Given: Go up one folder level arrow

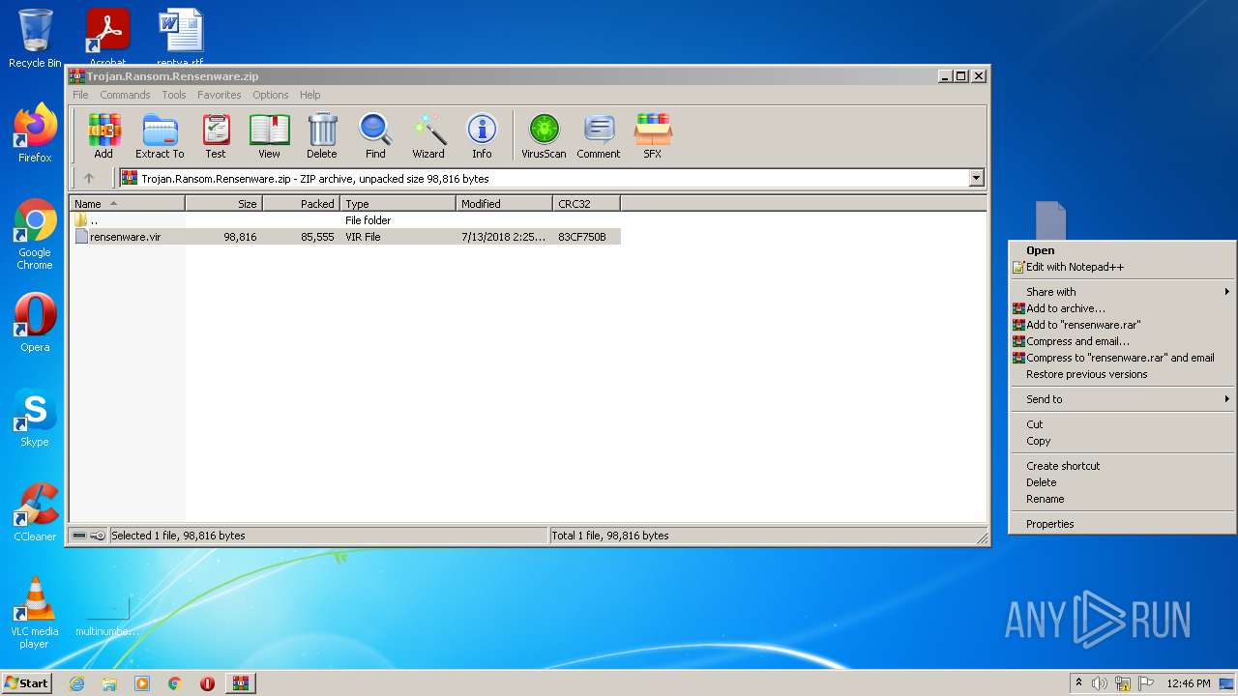Looking at the screenshot, I should point(89,178).
